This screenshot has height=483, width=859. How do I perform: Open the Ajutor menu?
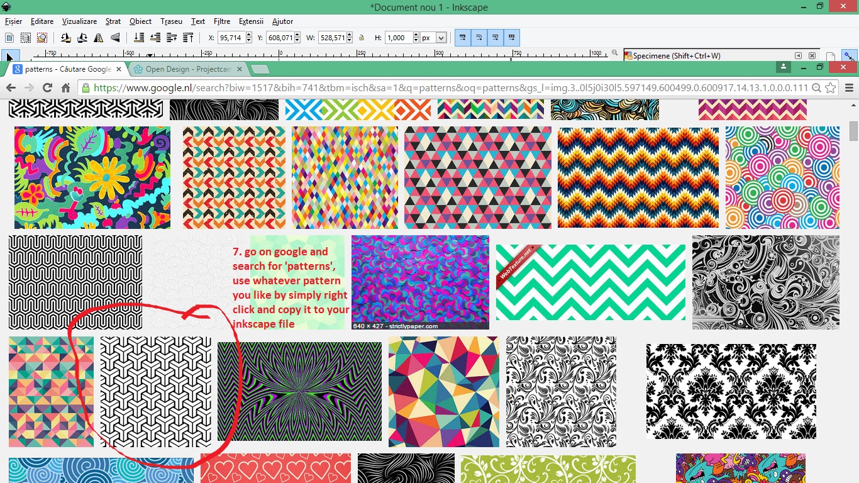[283, 21]
